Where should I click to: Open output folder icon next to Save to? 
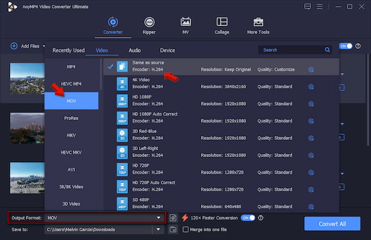(173, 229)
